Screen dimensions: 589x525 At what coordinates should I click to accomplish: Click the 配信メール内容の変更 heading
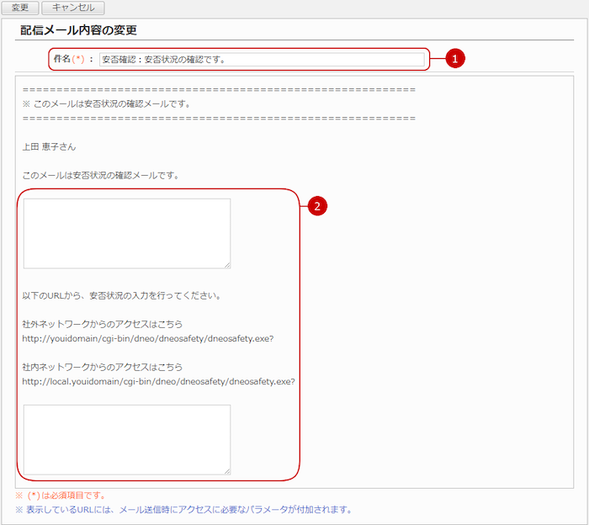[78, 30]
